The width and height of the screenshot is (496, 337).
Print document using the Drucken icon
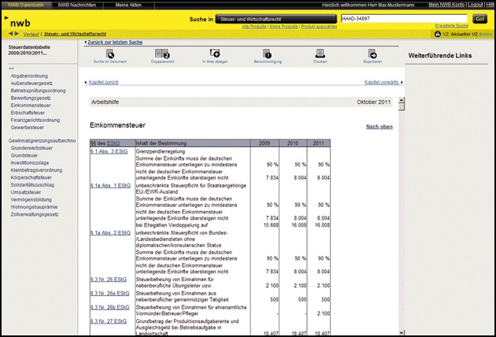(320, 54)
